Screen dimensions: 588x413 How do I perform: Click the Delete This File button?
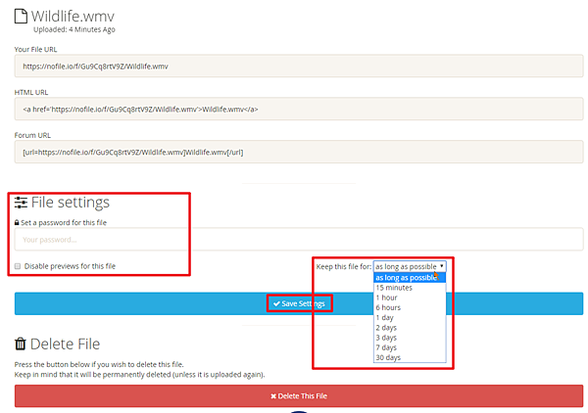tap(299, 395)
